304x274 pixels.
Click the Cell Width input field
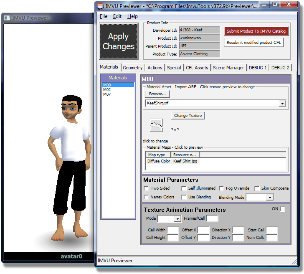click(x=173, y=230)
